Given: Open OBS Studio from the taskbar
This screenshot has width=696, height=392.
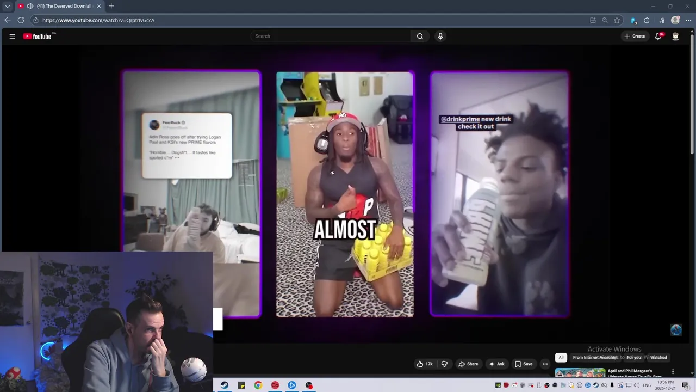Looking at the screenshot, I should click(309, 385).
